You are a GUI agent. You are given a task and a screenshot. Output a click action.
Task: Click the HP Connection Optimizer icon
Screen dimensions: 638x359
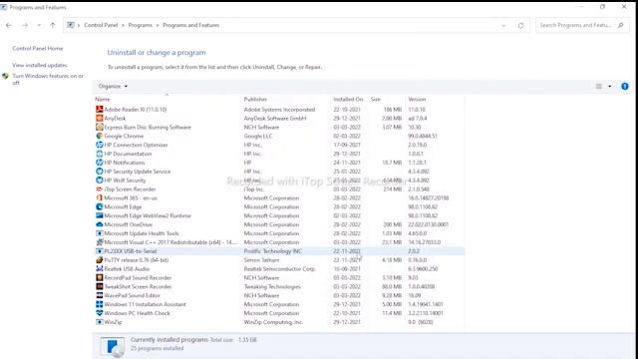[100, 145]
